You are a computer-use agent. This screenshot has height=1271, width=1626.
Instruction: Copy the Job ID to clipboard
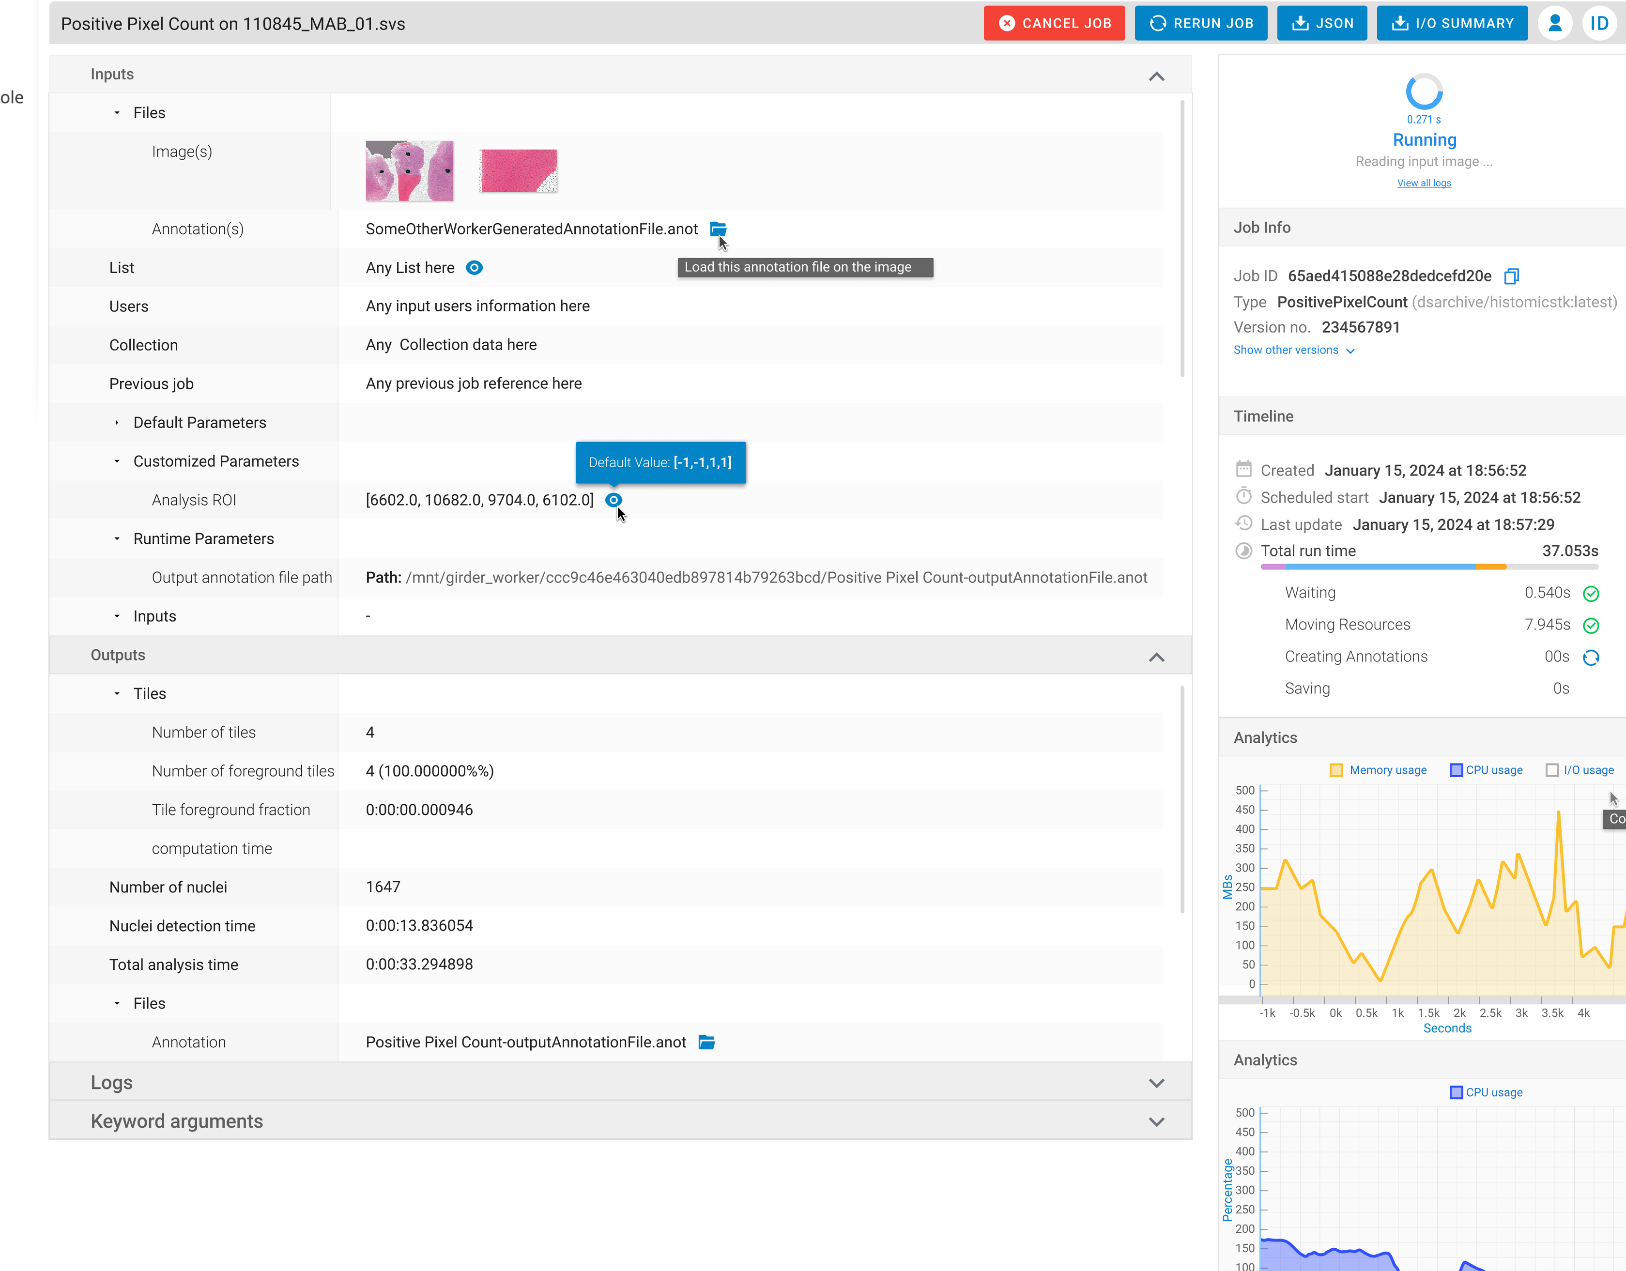coord(1511,276)
